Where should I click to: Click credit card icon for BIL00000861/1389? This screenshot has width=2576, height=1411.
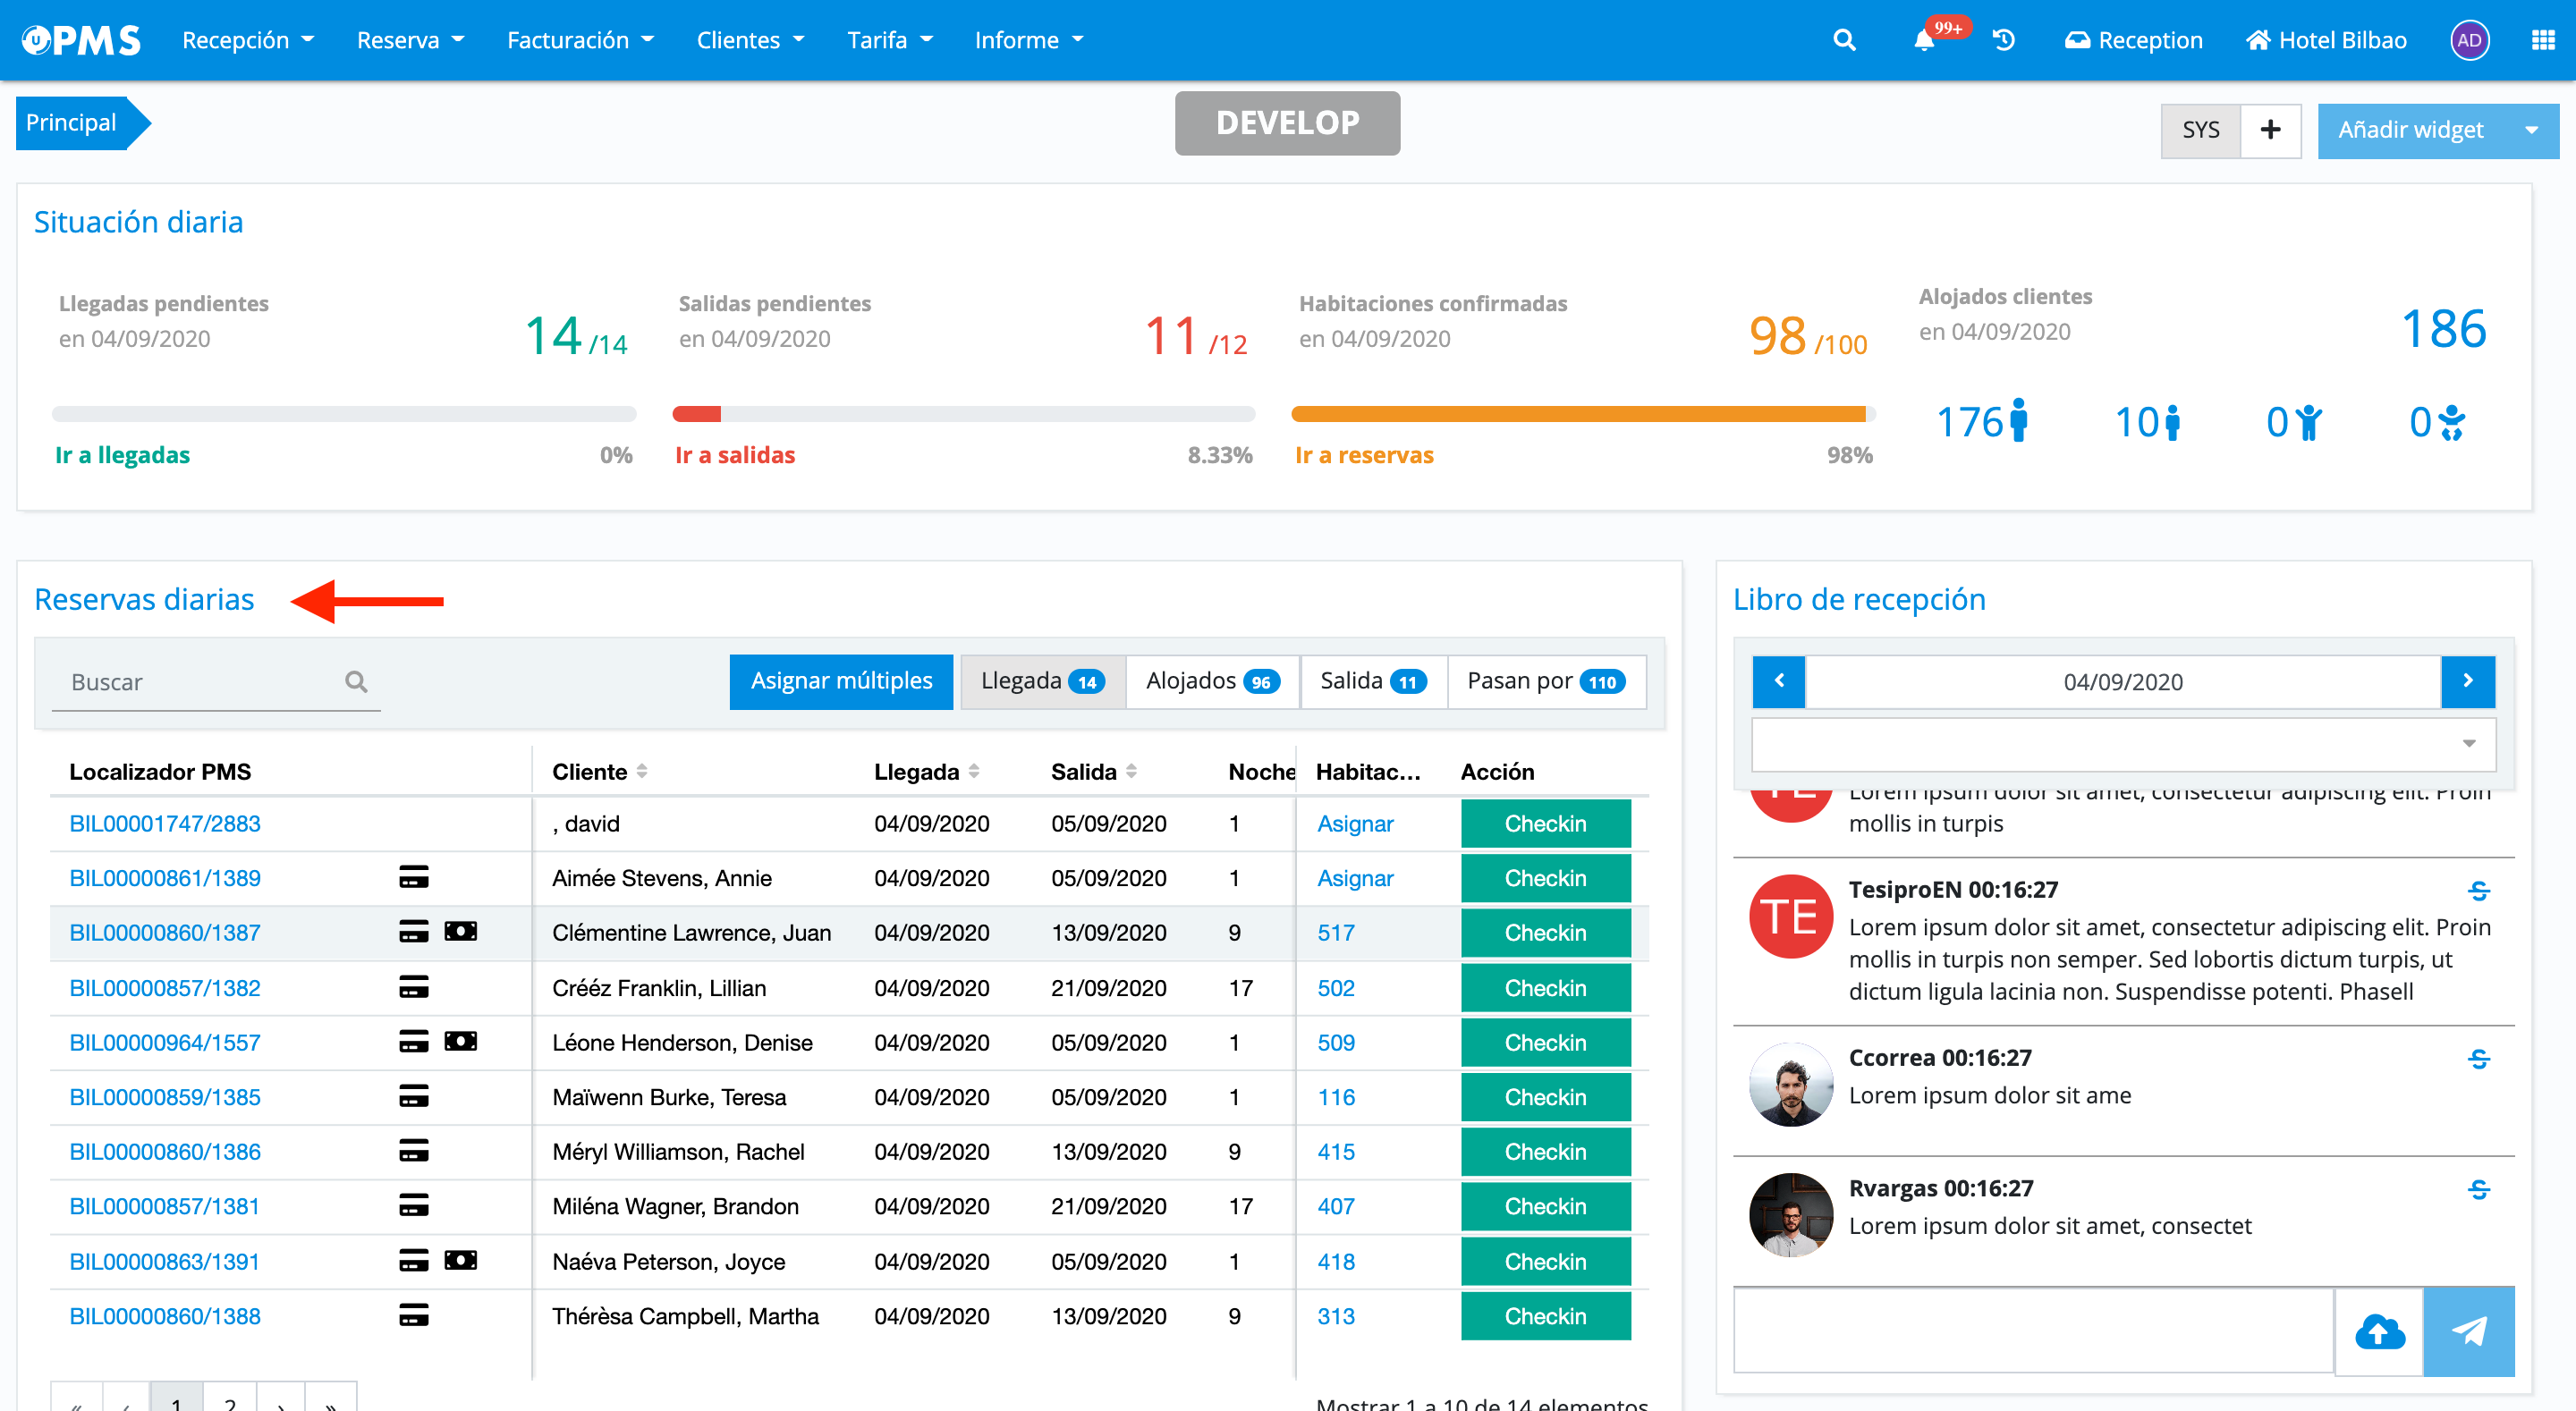click(413, 877)
